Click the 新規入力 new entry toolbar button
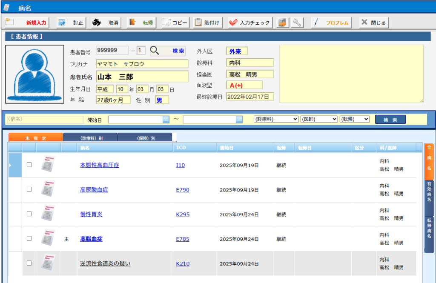 tap(26, 23)
